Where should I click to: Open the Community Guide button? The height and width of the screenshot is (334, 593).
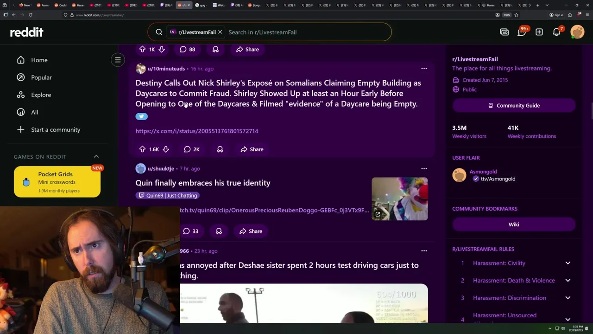(x=514, y=106)
